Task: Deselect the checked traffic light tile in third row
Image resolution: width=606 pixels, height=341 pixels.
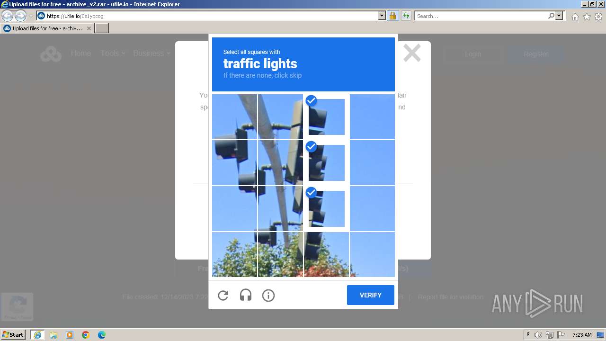Action: 326,208
